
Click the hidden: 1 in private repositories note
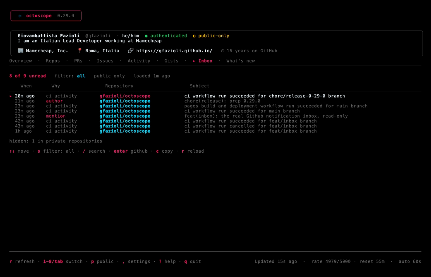pyautogui.click(x=56, y=141)
